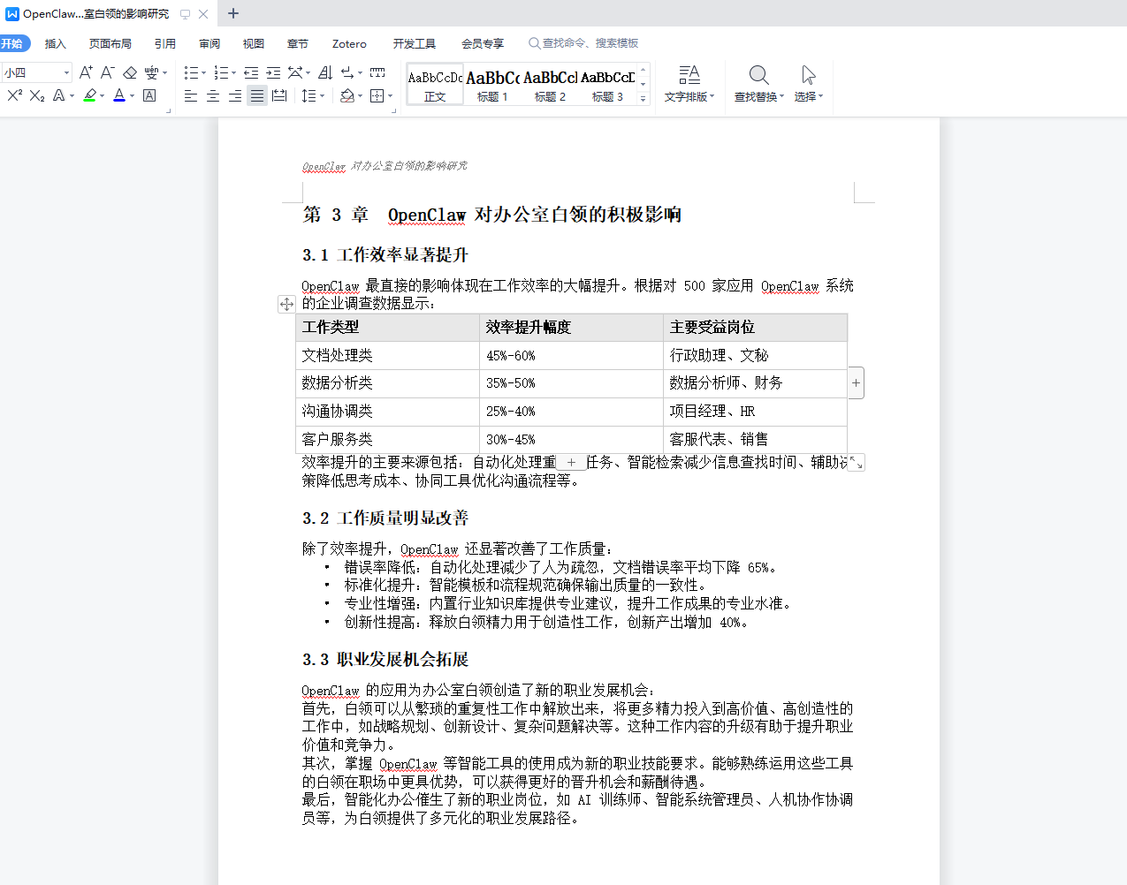
Task: Switch to the 页面布局 tab
Action: pyautogui.click(x=110, y=43)
